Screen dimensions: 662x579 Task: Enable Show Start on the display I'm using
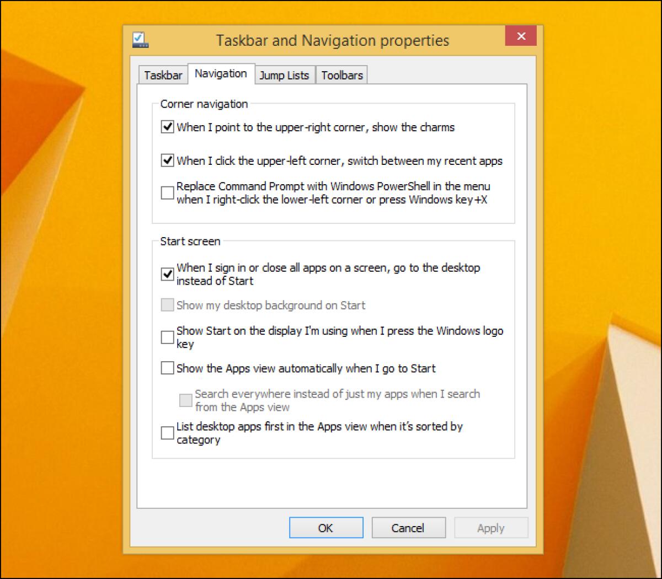(167, 337)
